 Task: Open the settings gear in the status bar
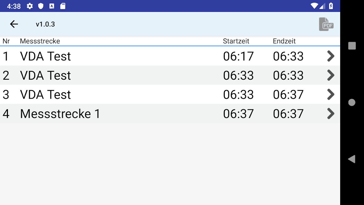pos(30,6)
